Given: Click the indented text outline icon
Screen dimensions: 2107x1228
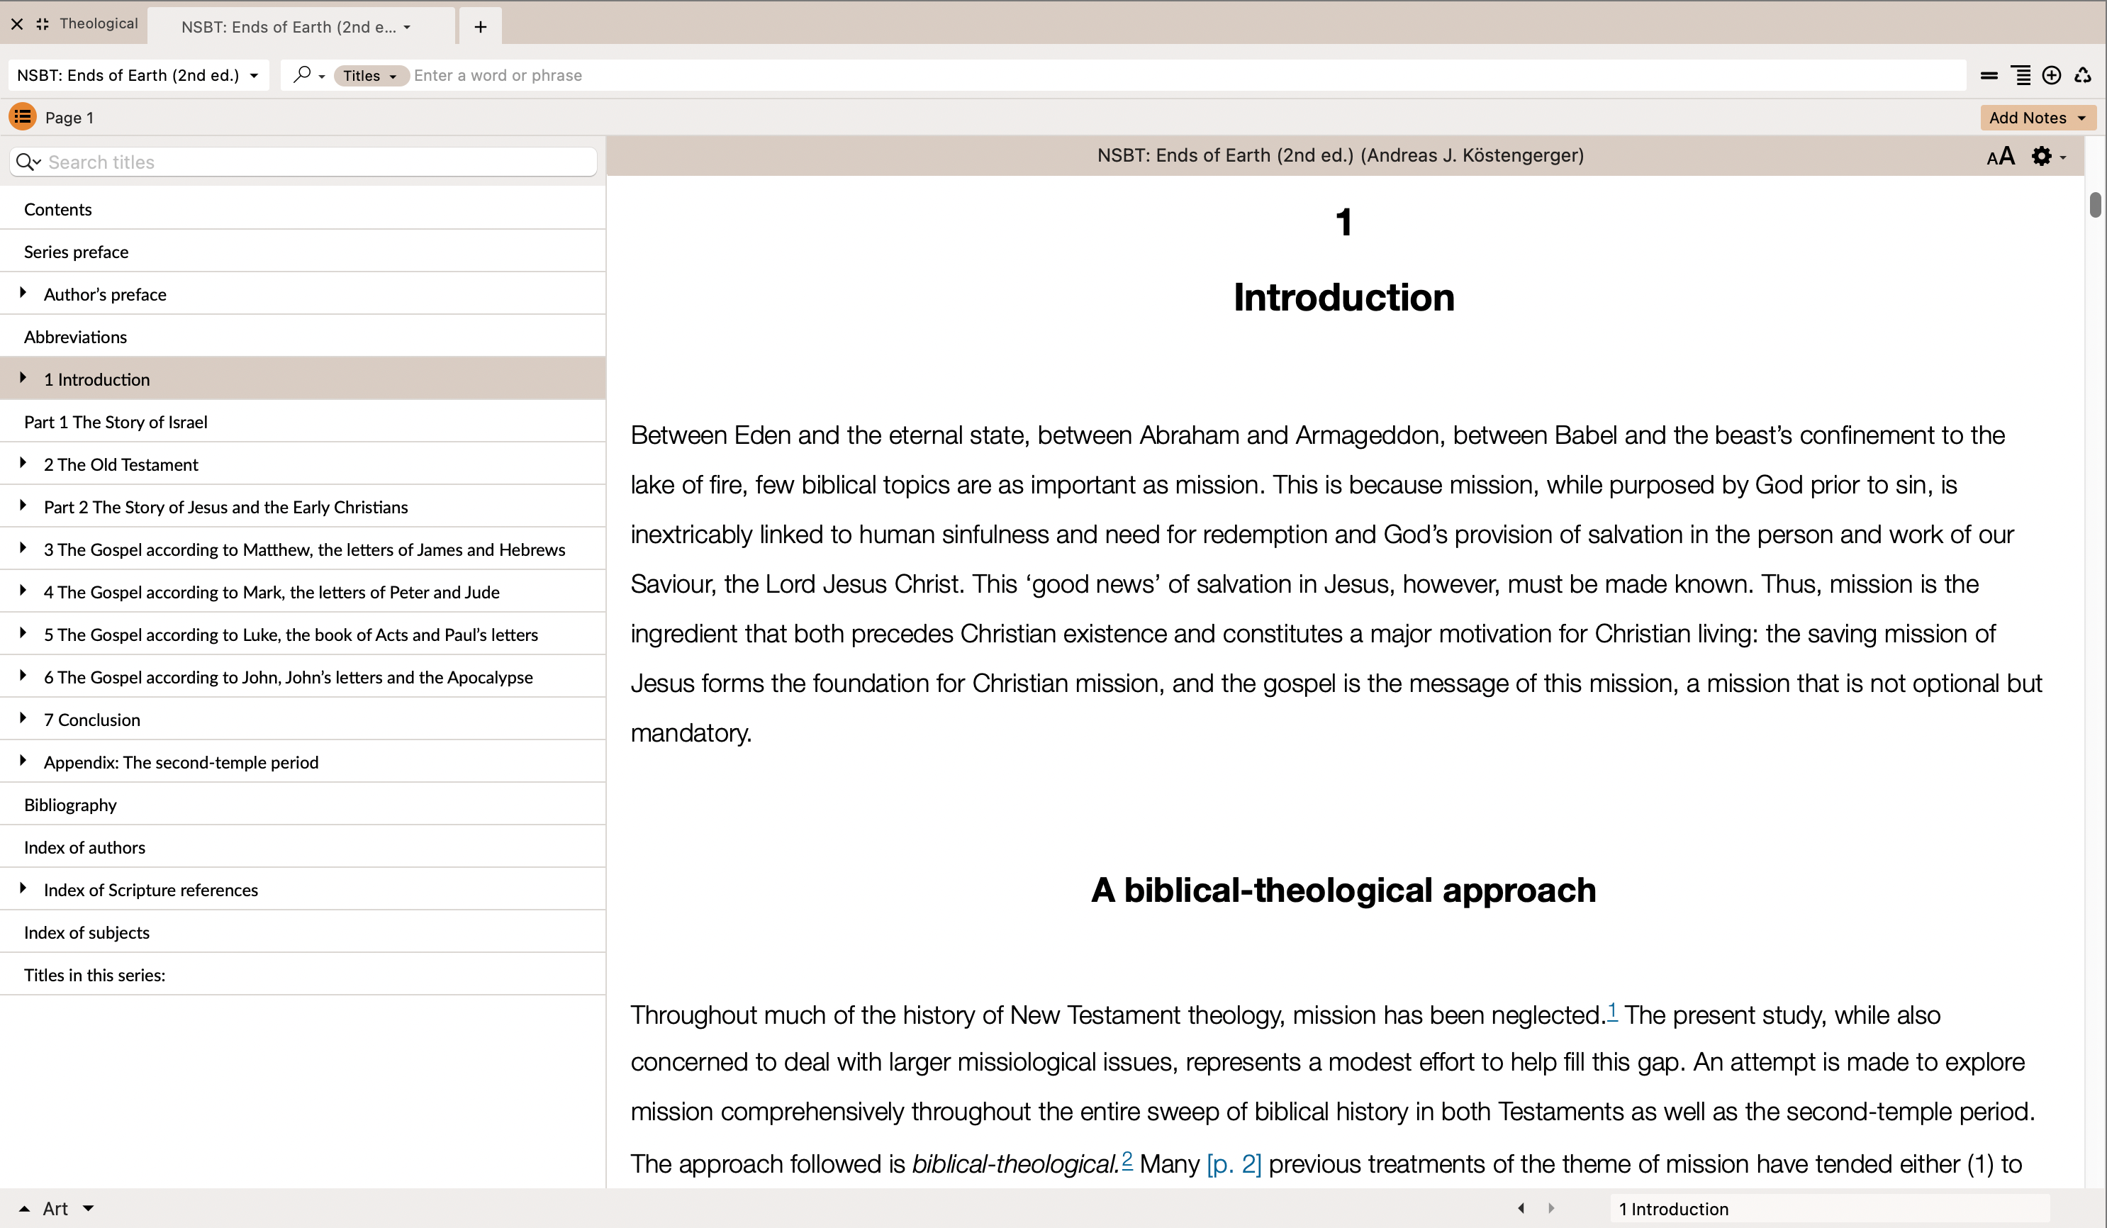Looking at the screenshot, I should (x=2021, y=75).
